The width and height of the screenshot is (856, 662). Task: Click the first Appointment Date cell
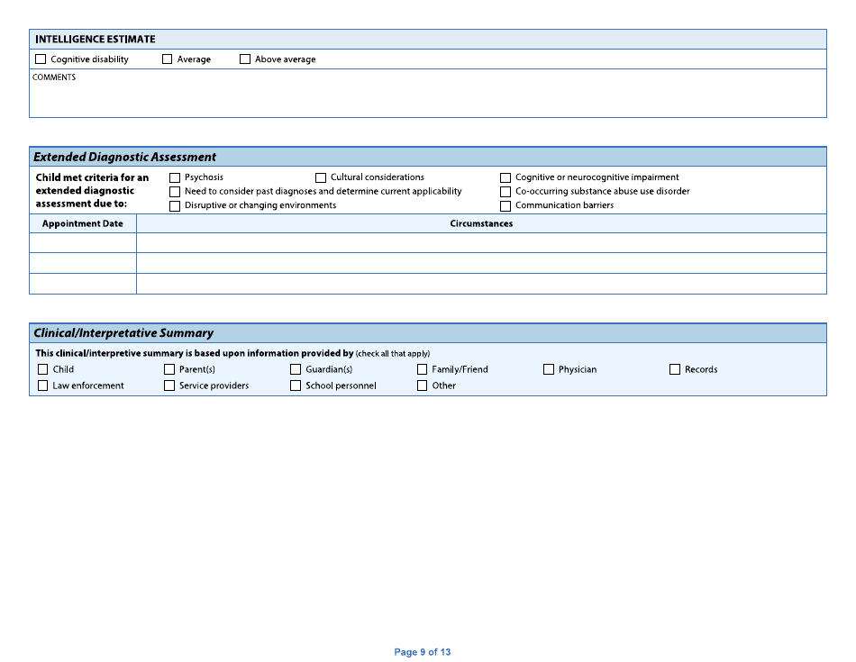(83, 242)
